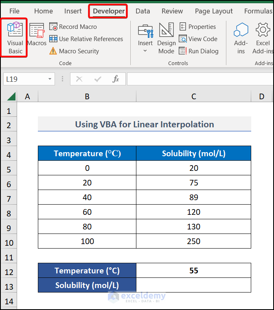Expand the Insert controls dropdown
Image resolution: width=274 pixels, height=310 pixels.
(x=145, y=51)
